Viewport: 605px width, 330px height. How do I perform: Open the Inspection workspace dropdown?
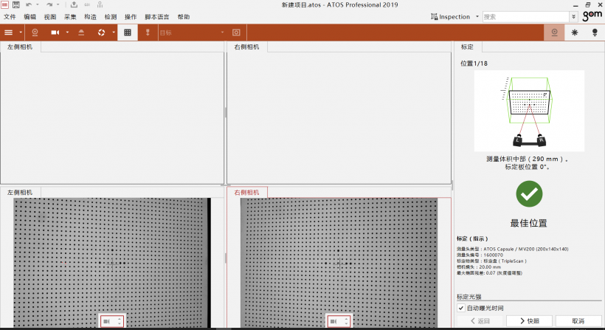pyautogui.click(x=477, y=16)
